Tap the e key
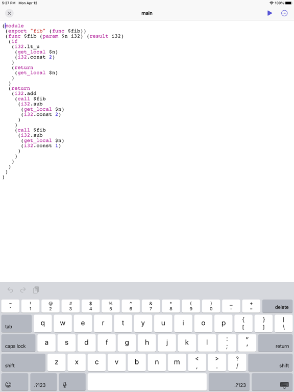The image size is (294, 392). click(x=83, y=323)
